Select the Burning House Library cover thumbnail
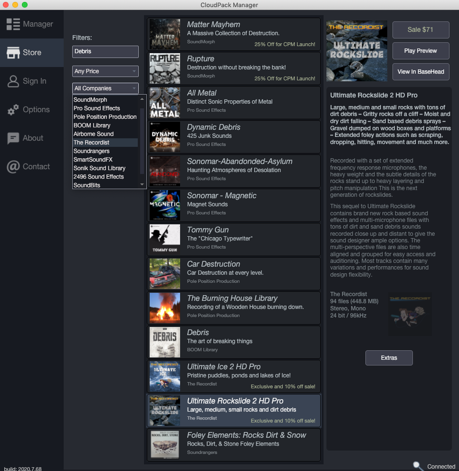The height and width of the screenshot is (471, 459). [165, 308]
